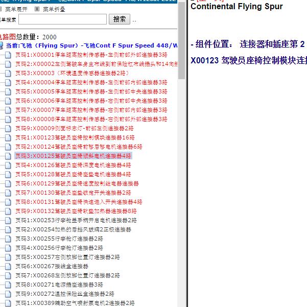The image size is (307, 307).
Task: Click the page icon beside X00005 row
Action: [x=8, y=92]
